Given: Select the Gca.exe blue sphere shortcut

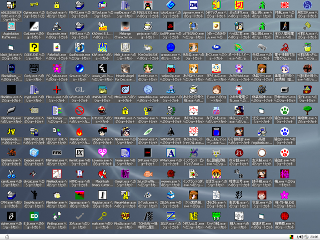Looking at the screenshot, I should click(x=79, y=68).
